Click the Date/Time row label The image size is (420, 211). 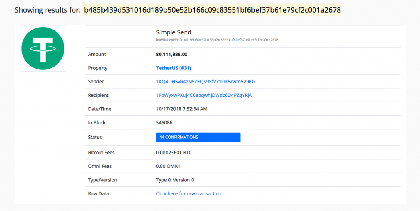point(99,109)
